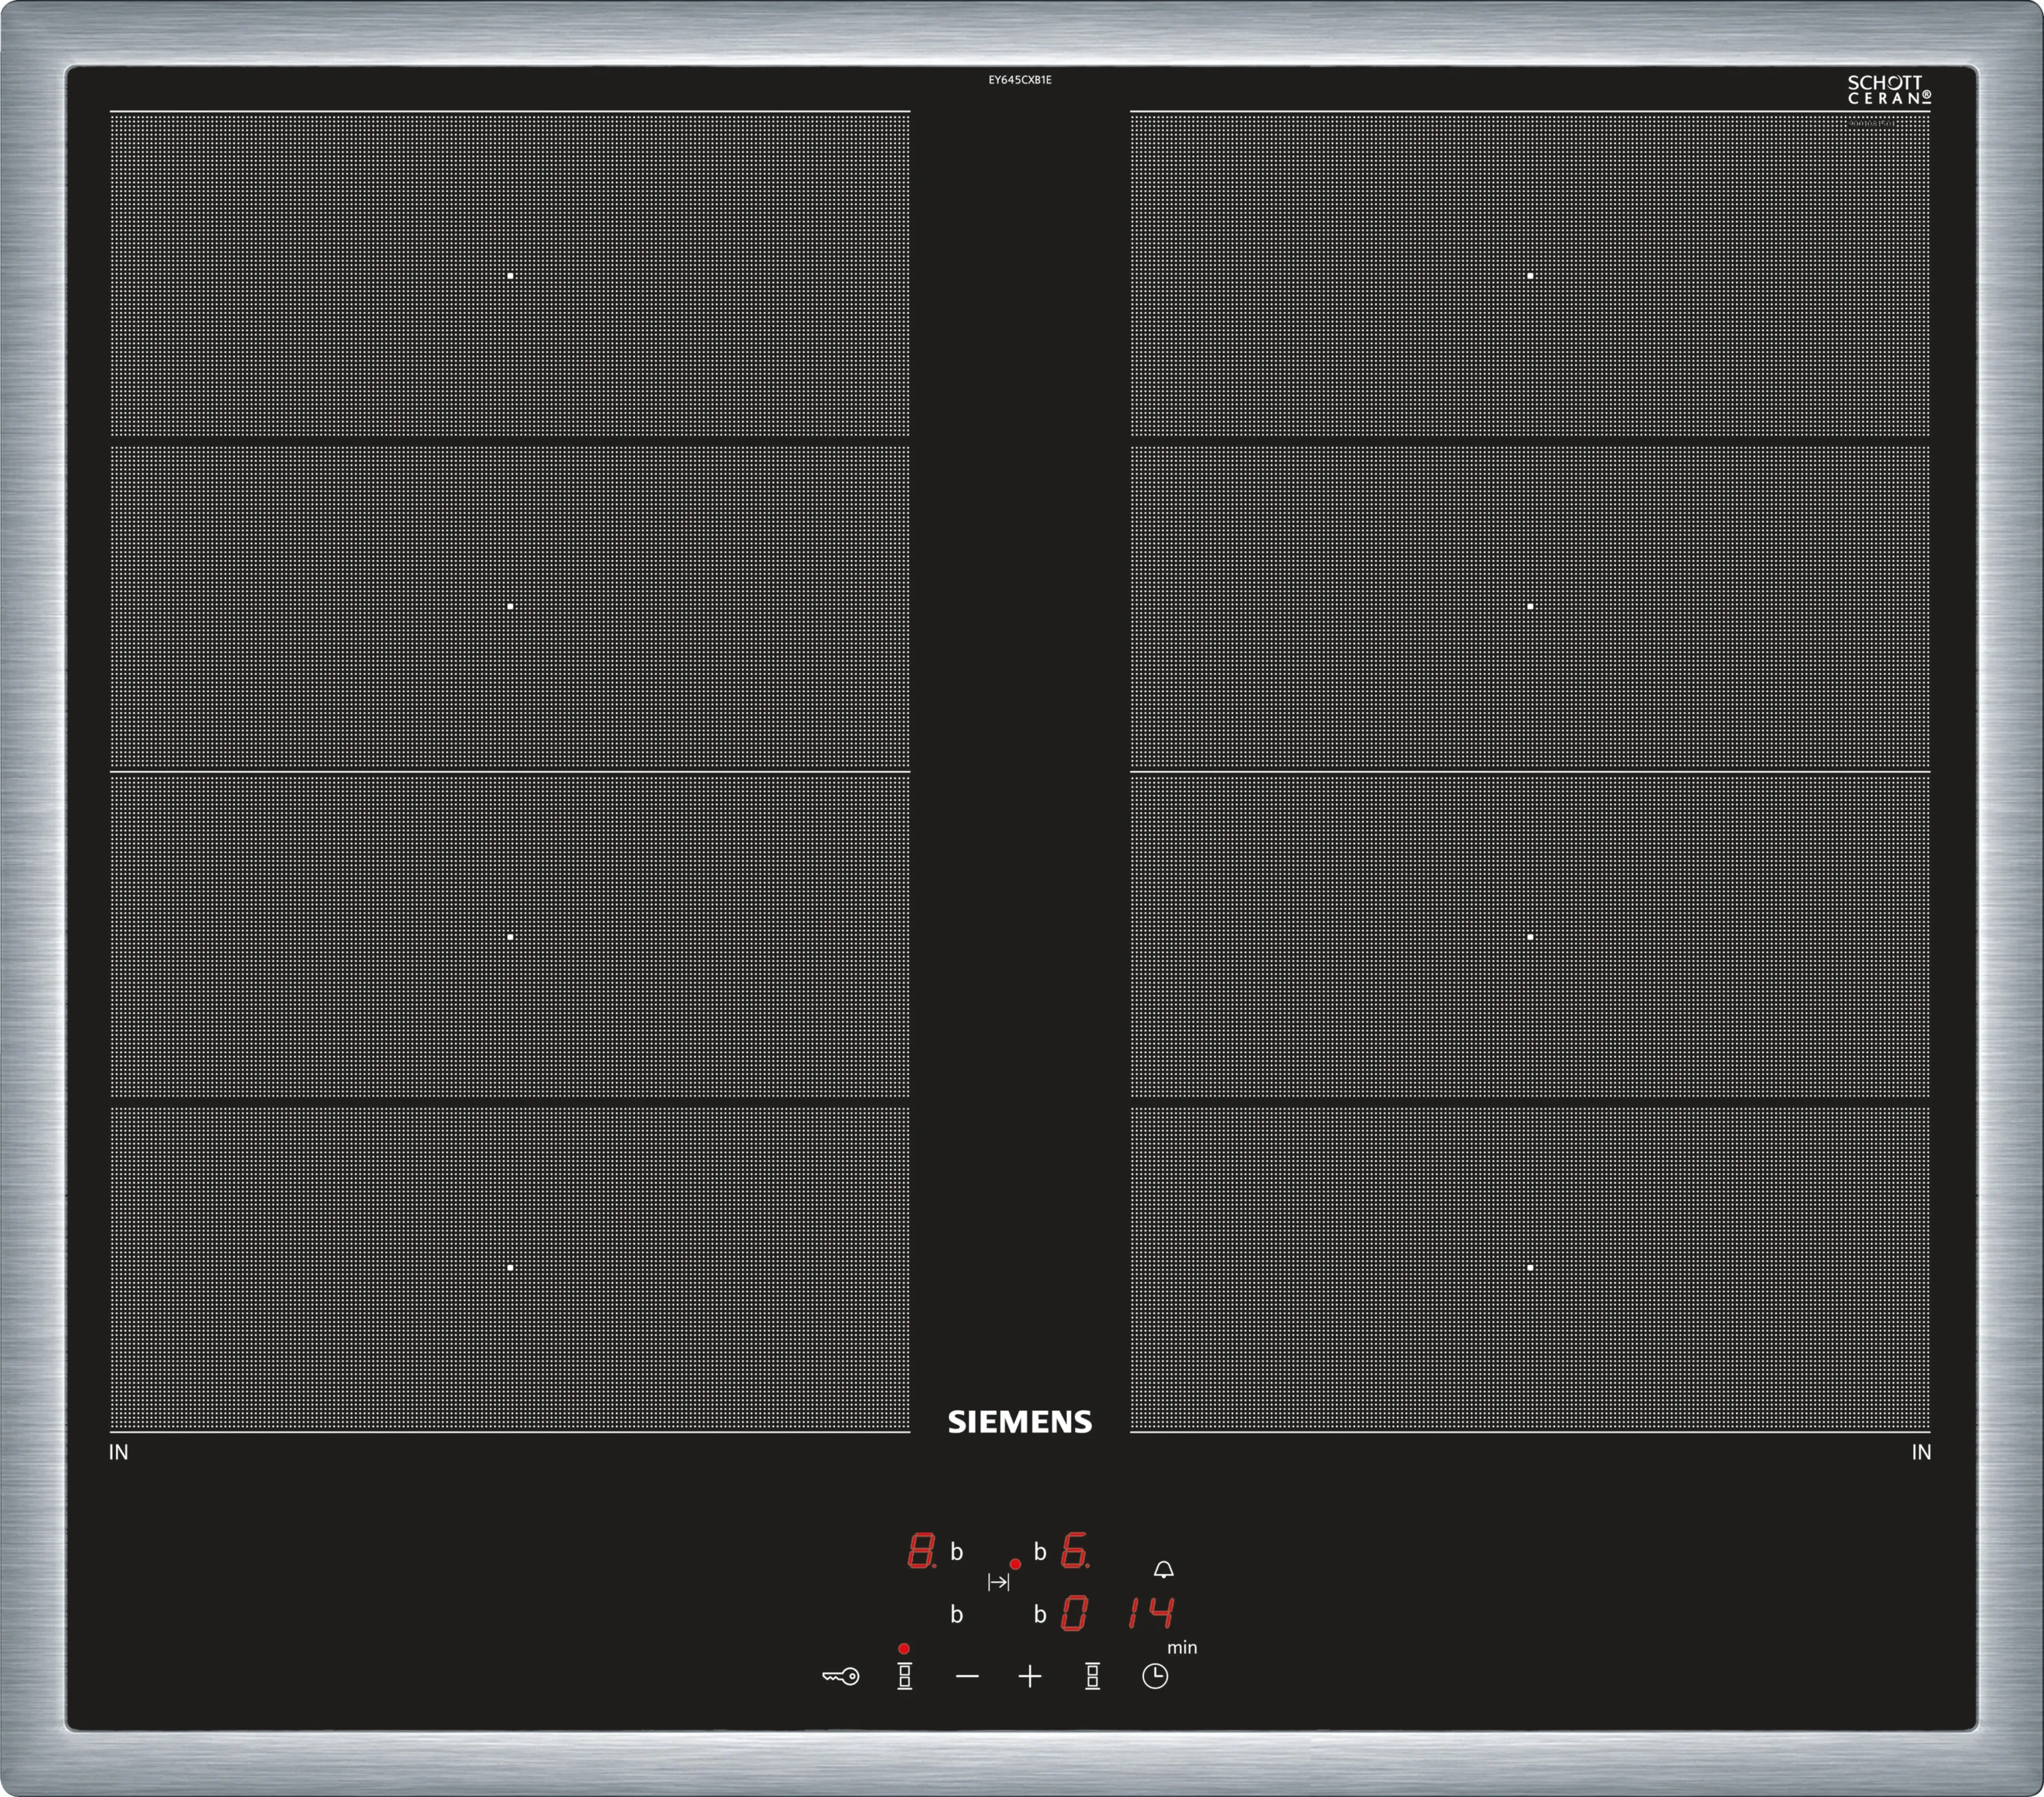Image resolution: width=2044 pixels, height=1797 pixels.
Task: Tap the timer display showing 14
Action: pyautogui.click(x=1151, y=1613)
